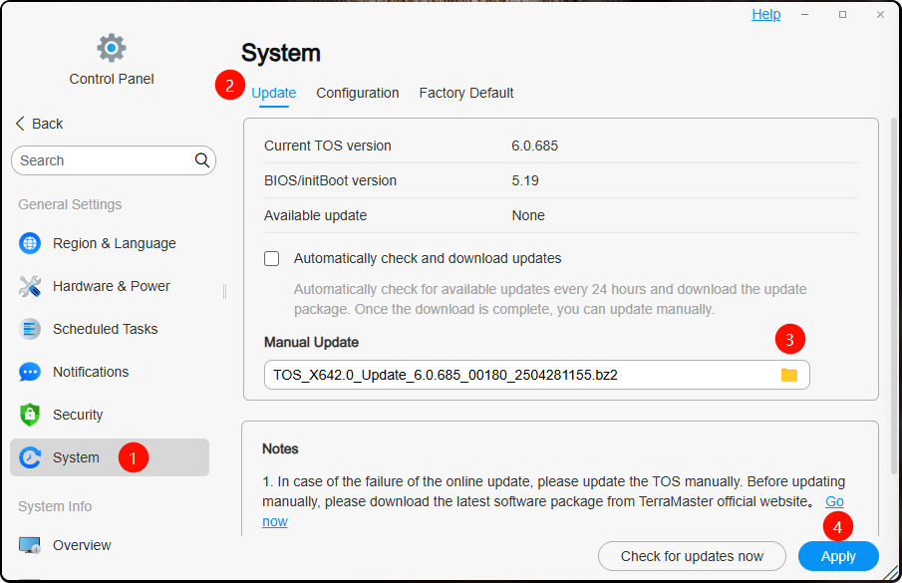The image size is (902, 583).
Task: Click the System refresh icon in sidebar
Action: 30,457
